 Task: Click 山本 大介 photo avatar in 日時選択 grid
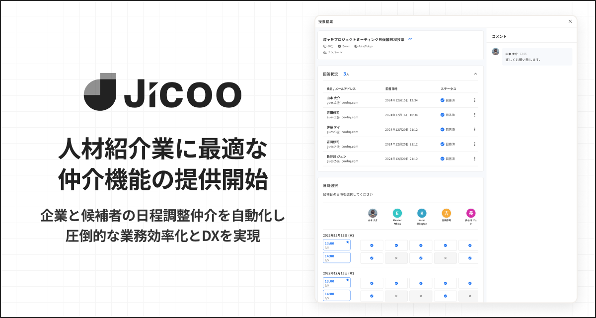tap(372, 213)
